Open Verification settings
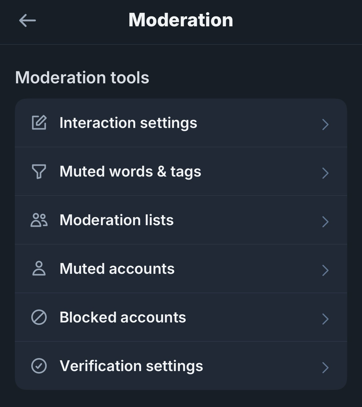Image resolution: width=362 pixels, height=407 pixels. pos(131,366)
